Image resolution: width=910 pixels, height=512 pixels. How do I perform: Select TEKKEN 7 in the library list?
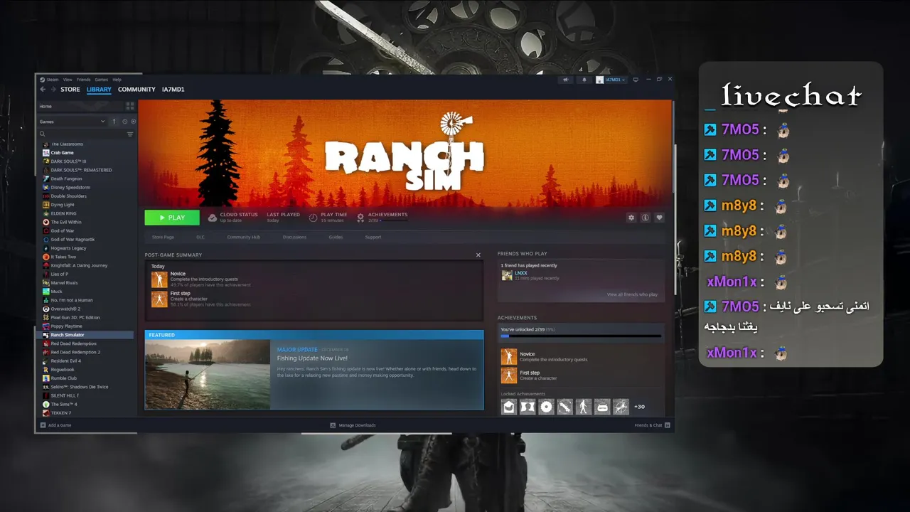pyautogui.click(x=60, y=413)
